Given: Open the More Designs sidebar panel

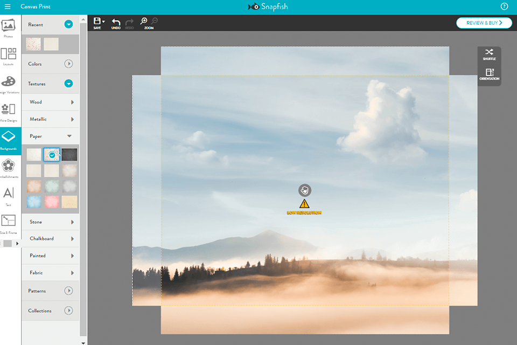Looking at the screenshot, I should click(8, 112).
